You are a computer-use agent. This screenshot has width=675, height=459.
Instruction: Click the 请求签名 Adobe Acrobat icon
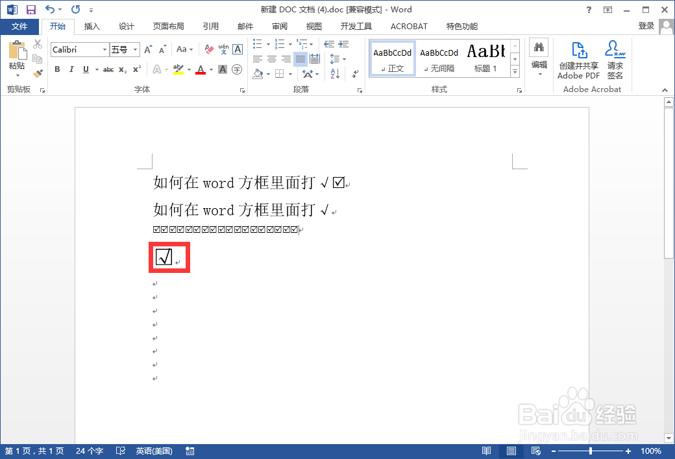click(x=615, y=59)
